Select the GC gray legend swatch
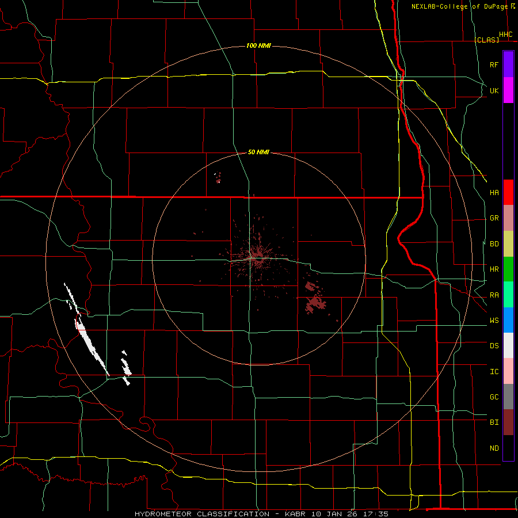The image size is (518, 518). pos(508,397)
